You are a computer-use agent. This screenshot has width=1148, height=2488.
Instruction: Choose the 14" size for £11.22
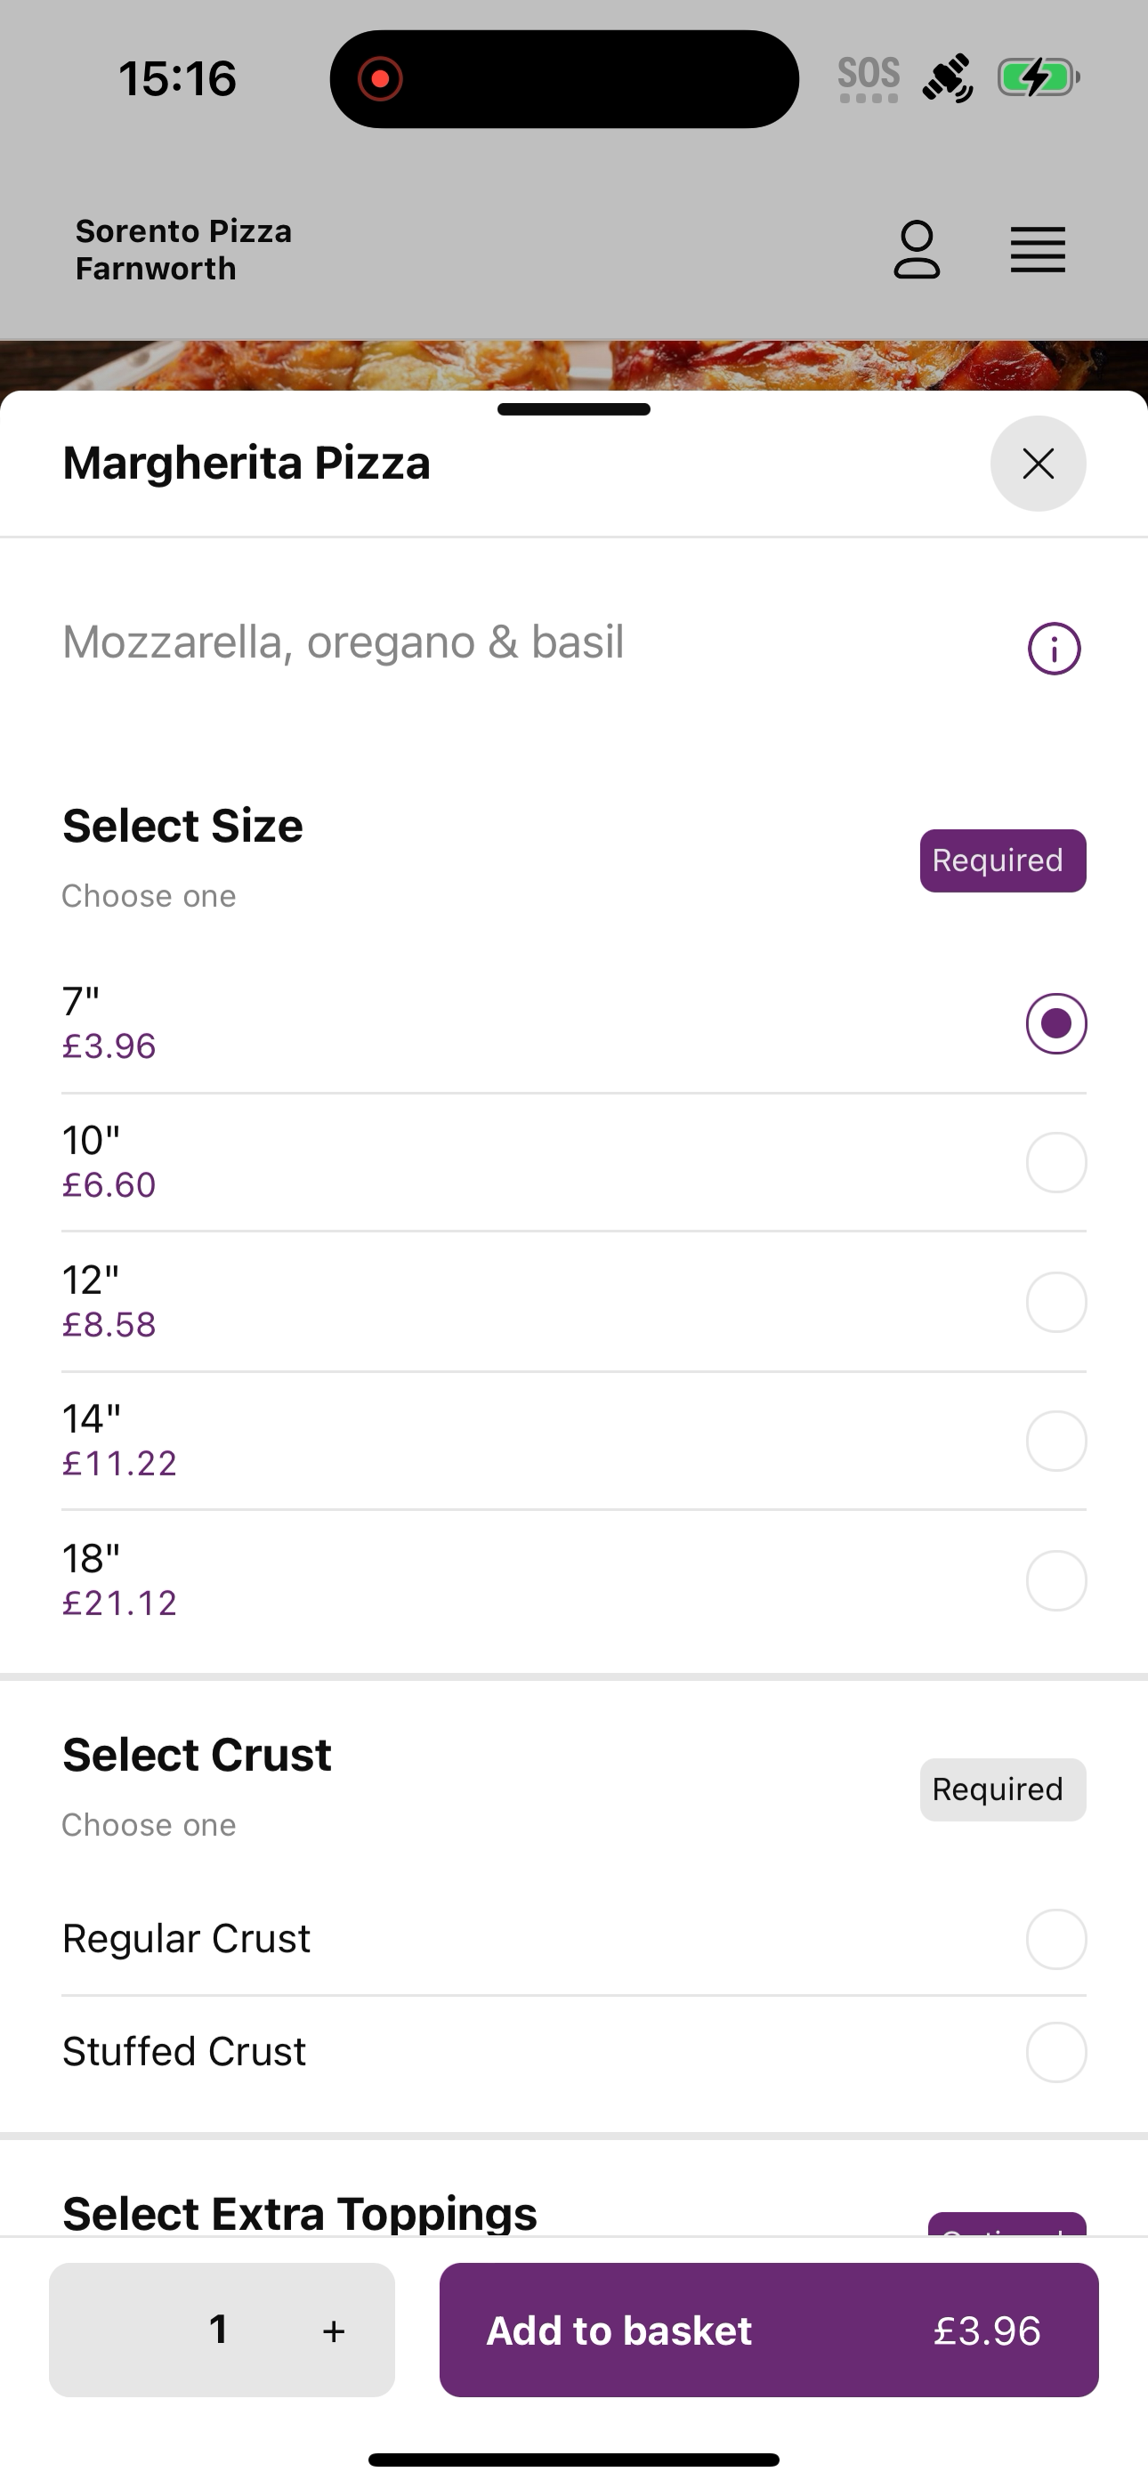[574, 1441]
